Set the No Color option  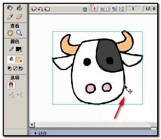click(15, 68)
